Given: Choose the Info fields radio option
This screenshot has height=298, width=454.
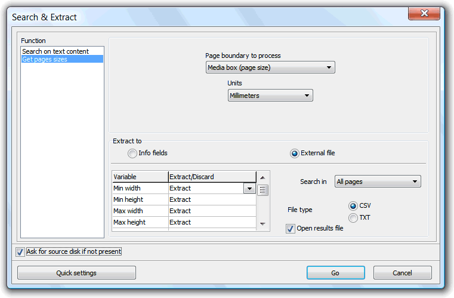Looking at the screenshot, I should tap(132, 153).
